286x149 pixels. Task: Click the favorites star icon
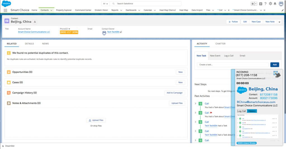click(252, 4)
